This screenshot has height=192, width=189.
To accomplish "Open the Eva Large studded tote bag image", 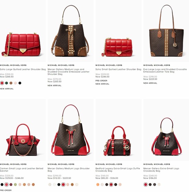I will click(x=166, y=31).
